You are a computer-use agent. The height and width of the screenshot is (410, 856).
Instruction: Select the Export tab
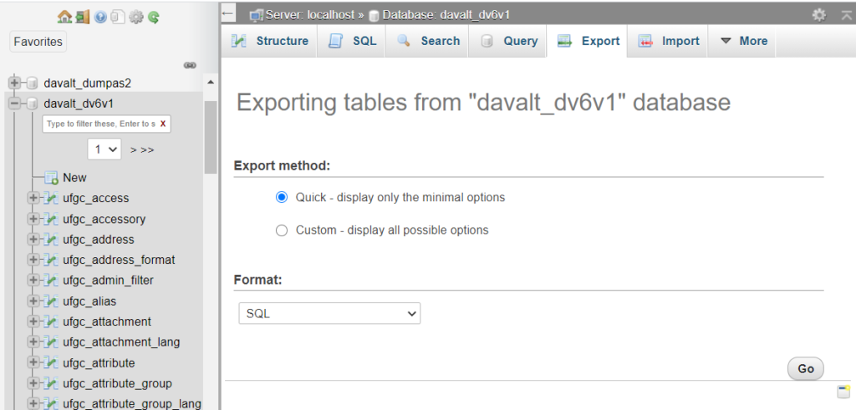(588, 41)
